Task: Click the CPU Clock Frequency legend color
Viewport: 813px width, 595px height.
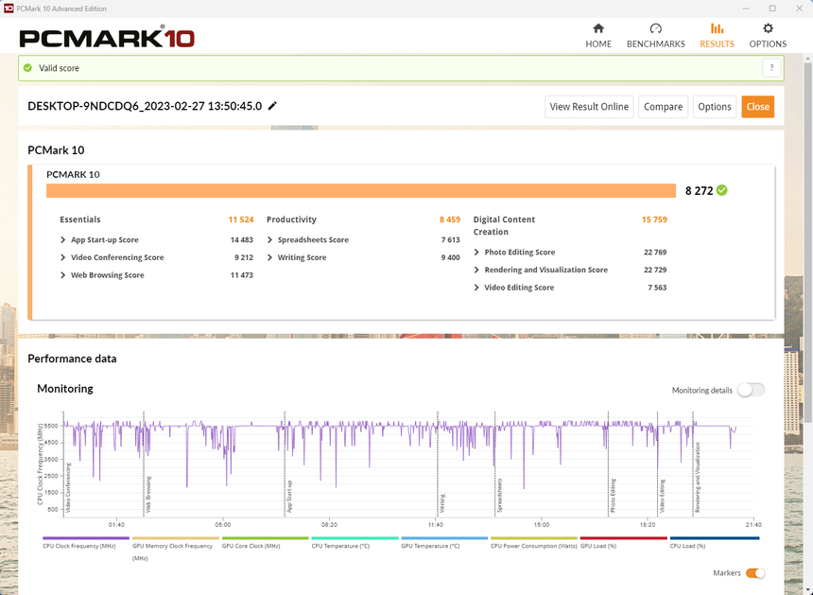Action: (81, 538)
